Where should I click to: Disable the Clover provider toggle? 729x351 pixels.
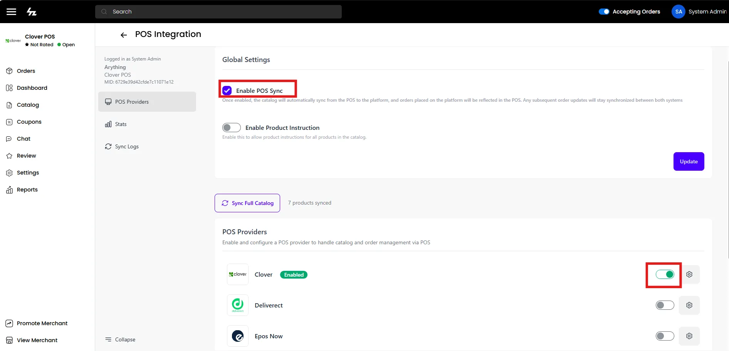pyautogui.click(x=665, y=274)
